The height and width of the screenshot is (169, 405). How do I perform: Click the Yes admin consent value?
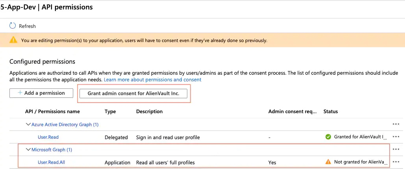click(272, 163)
